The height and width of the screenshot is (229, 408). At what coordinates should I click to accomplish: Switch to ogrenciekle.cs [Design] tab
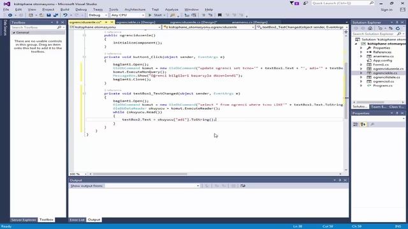(x=136, y=22)
